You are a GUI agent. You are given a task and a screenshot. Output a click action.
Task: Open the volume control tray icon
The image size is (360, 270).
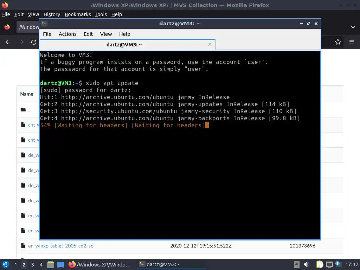(x=307, y=264)
